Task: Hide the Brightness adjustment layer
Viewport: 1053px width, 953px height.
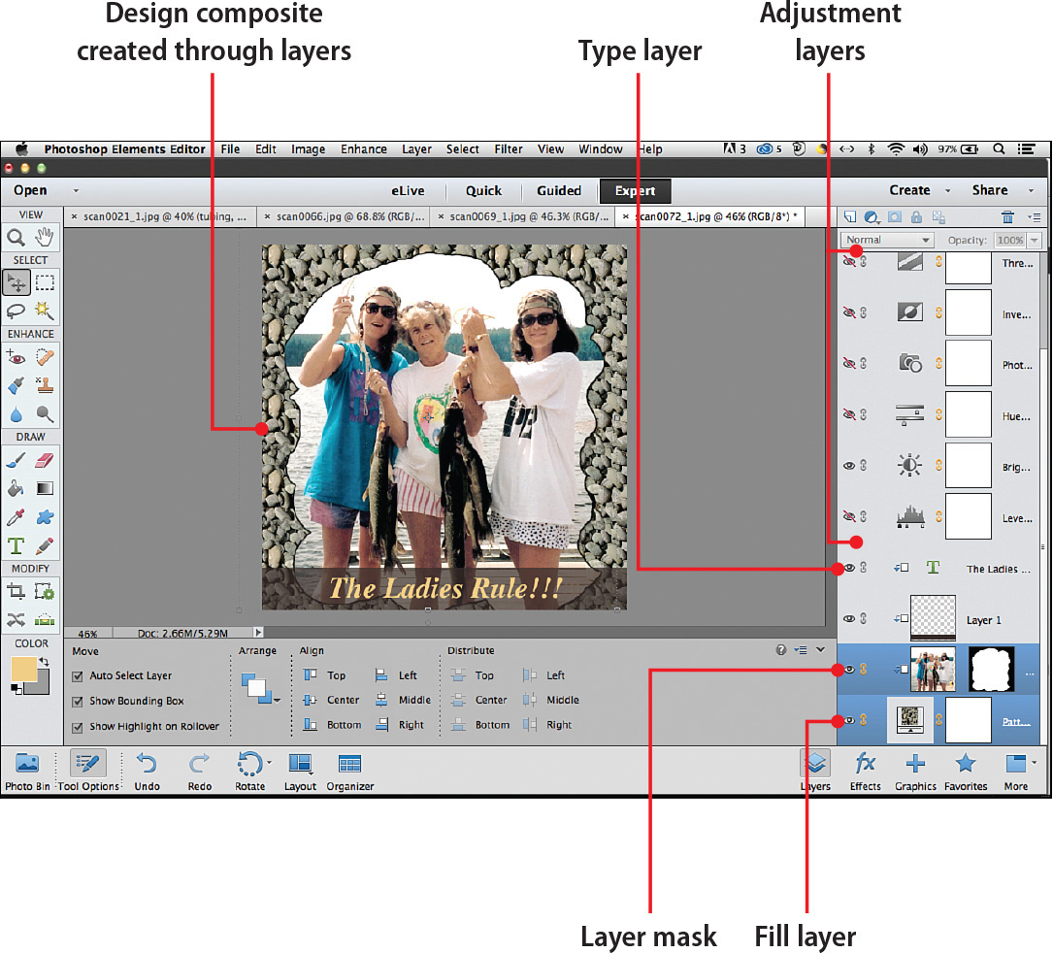Action: [x=849, y=466]
